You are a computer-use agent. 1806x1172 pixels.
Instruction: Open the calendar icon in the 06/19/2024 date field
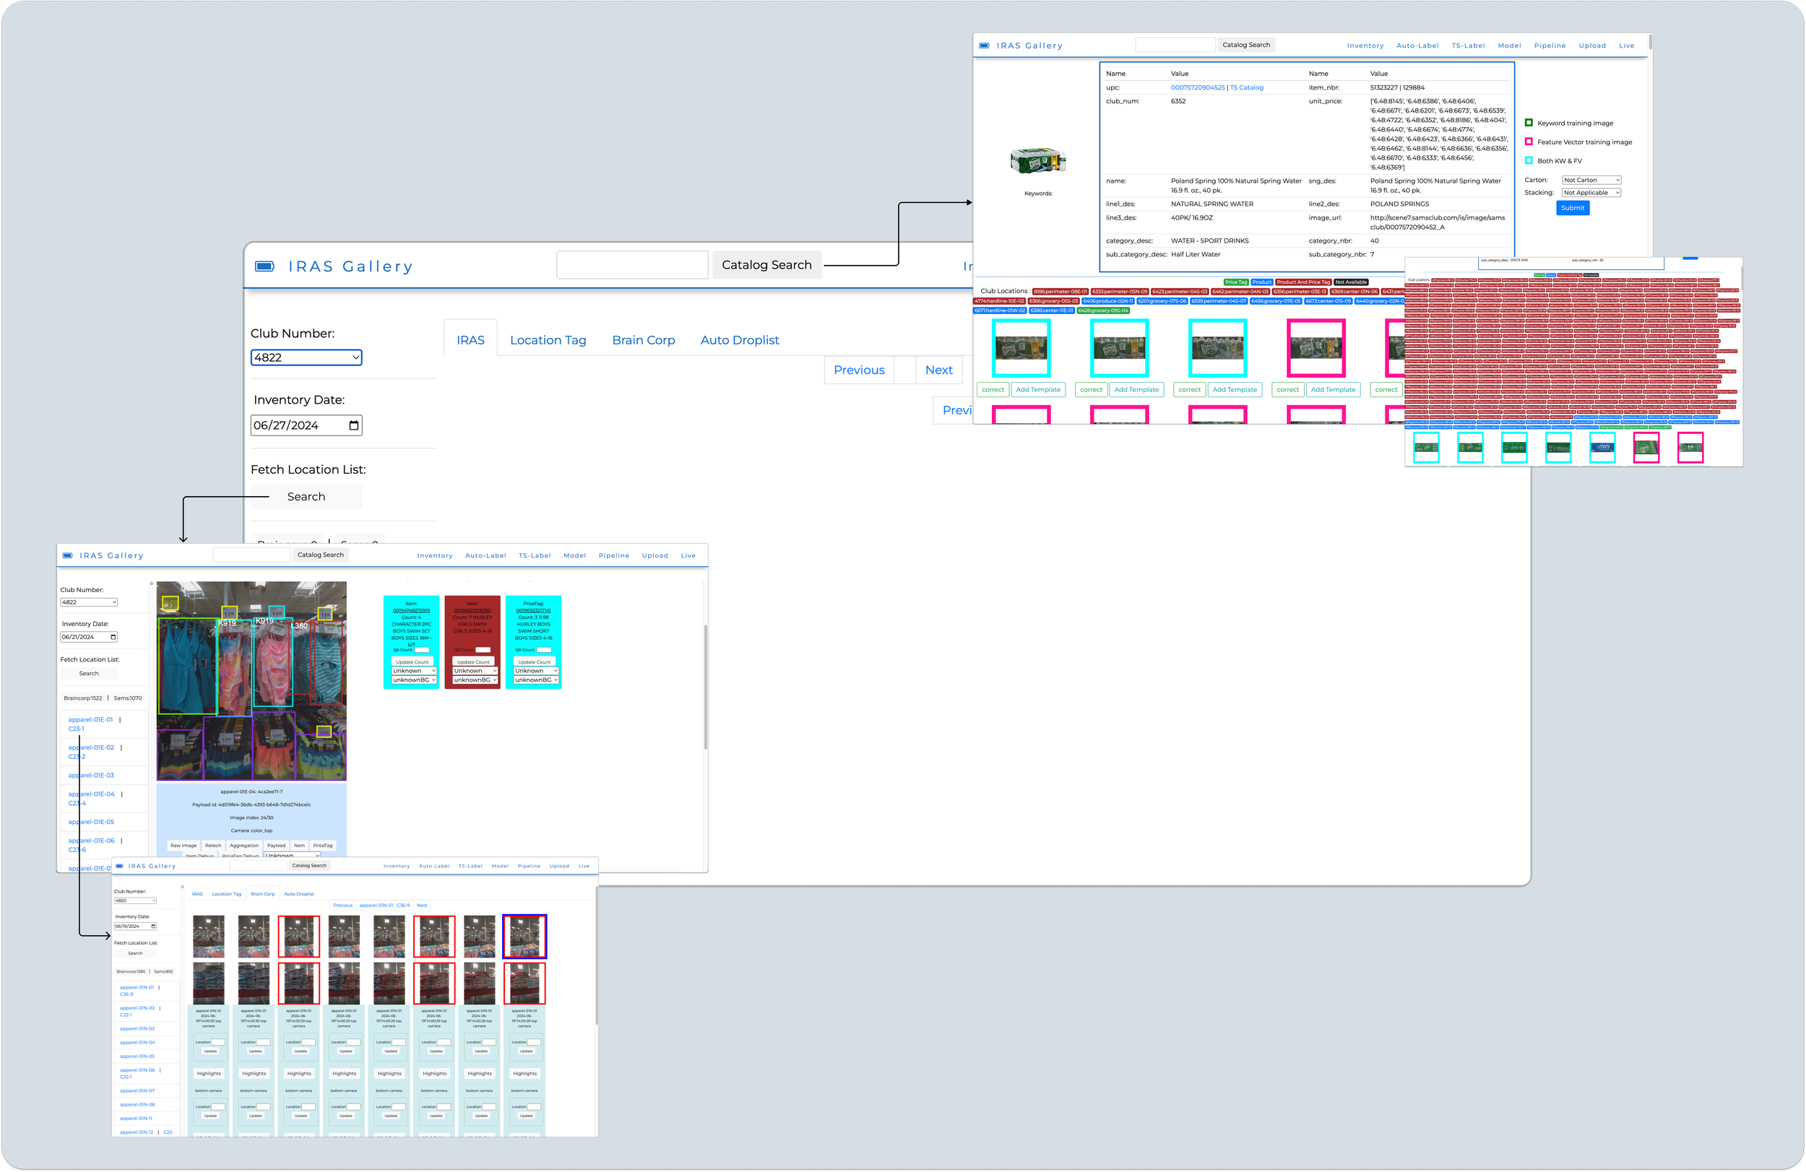coord(153,926)
